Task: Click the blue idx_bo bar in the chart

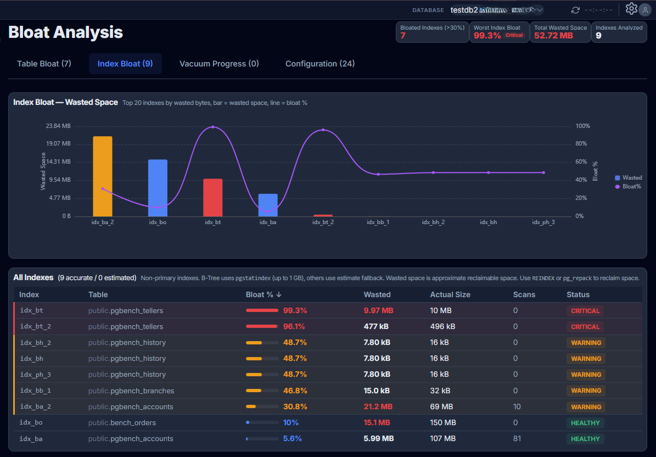Action: click(158, 188)
